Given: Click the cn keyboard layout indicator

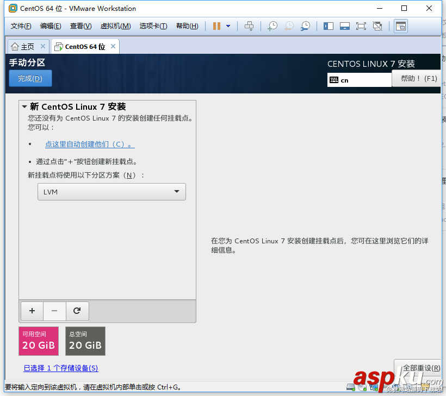Looking at the screenshot, I should point(360,80).
